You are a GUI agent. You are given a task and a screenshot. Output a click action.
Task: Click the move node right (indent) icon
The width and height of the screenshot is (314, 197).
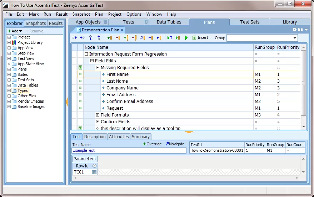click(x=74, y=37)
